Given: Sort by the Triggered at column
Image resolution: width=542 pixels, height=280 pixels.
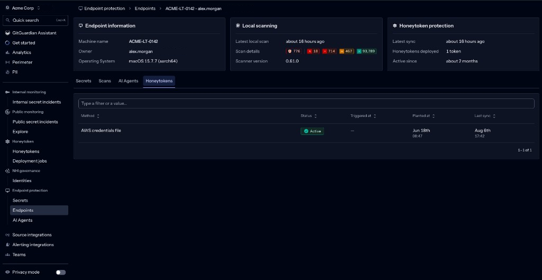Looking at the screenshot, I should pos(363,116).
